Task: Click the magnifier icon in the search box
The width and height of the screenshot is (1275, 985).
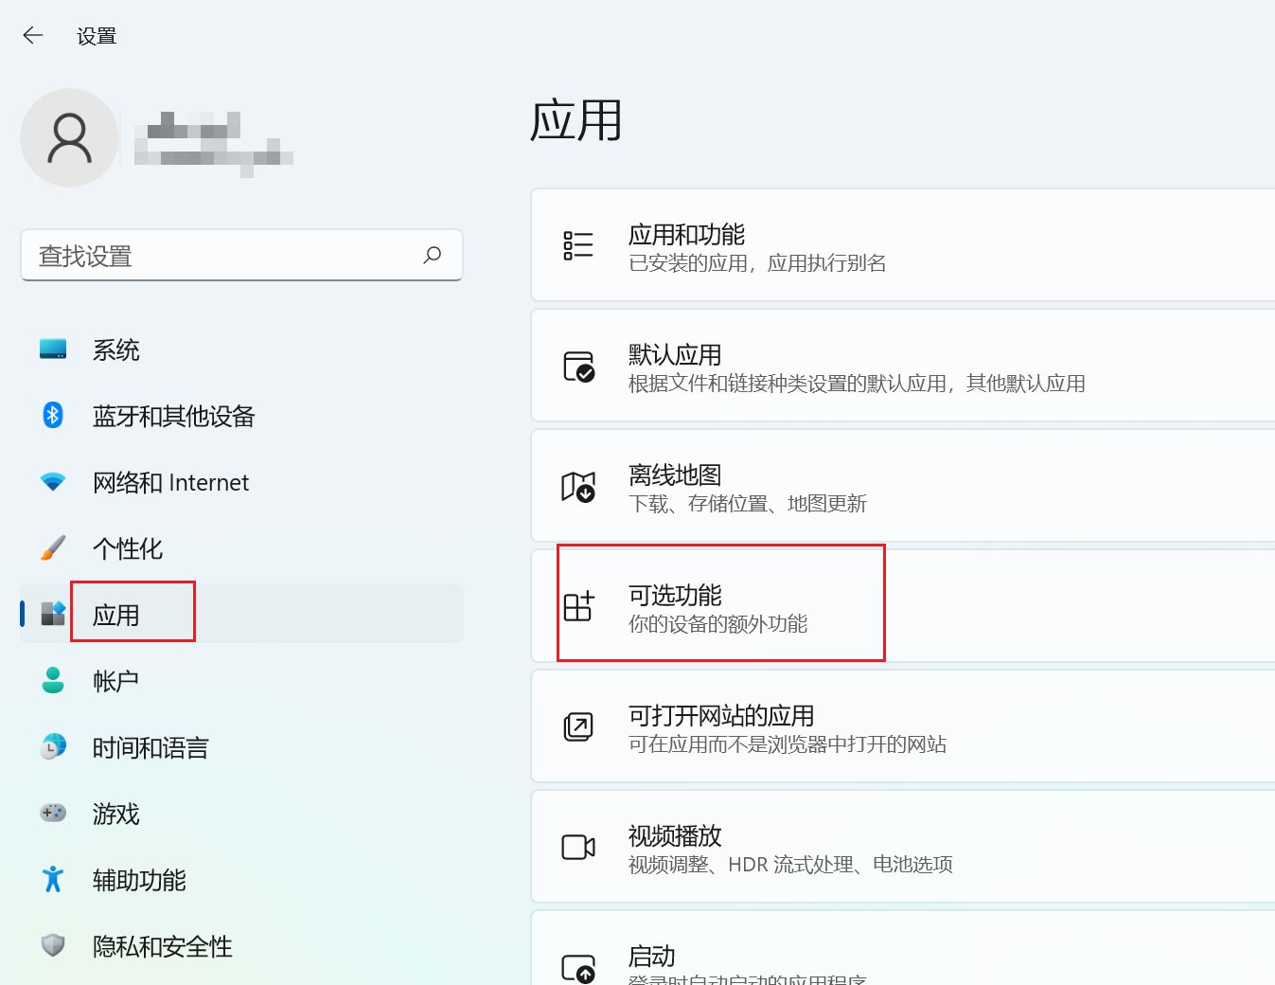Action: (x=433, y=255)
